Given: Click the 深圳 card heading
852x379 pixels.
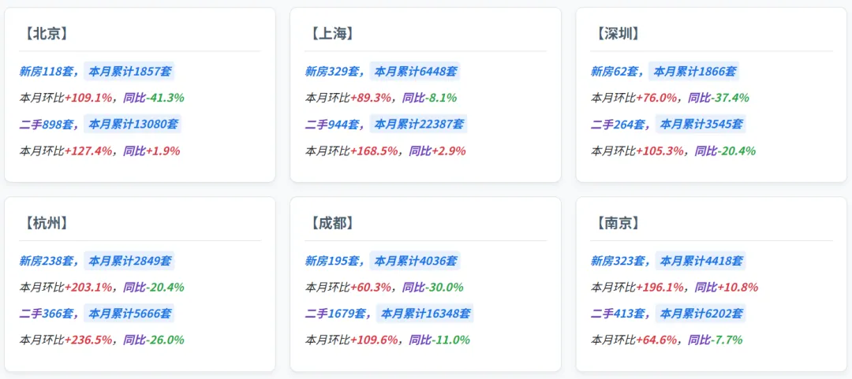Looking at the screenshot, I should 617,34.
